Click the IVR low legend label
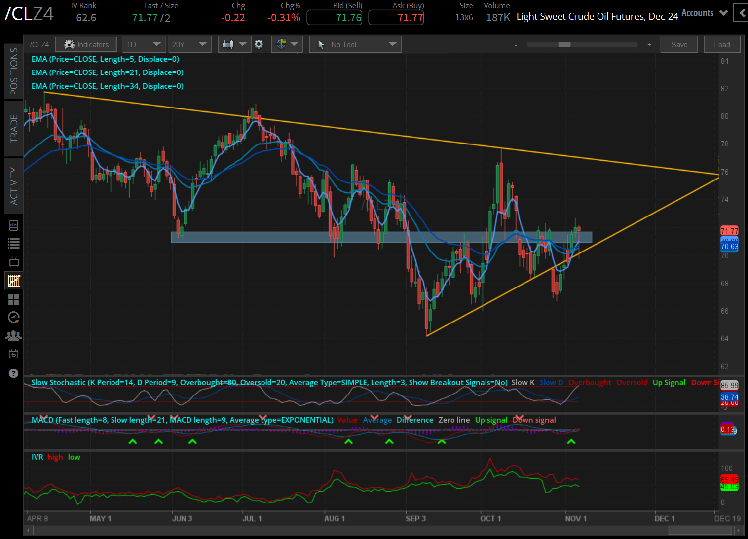The width and height of the screenshot is (748, 539). [74, 457]
